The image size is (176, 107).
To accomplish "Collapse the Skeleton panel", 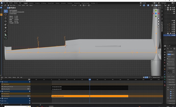I will click(170, 52).
